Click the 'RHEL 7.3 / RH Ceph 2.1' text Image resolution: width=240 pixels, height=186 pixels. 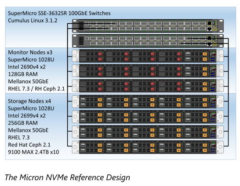[36, 89]
